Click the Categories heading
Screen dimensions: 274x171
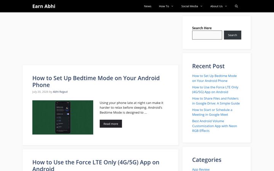(x=207, y=160)
